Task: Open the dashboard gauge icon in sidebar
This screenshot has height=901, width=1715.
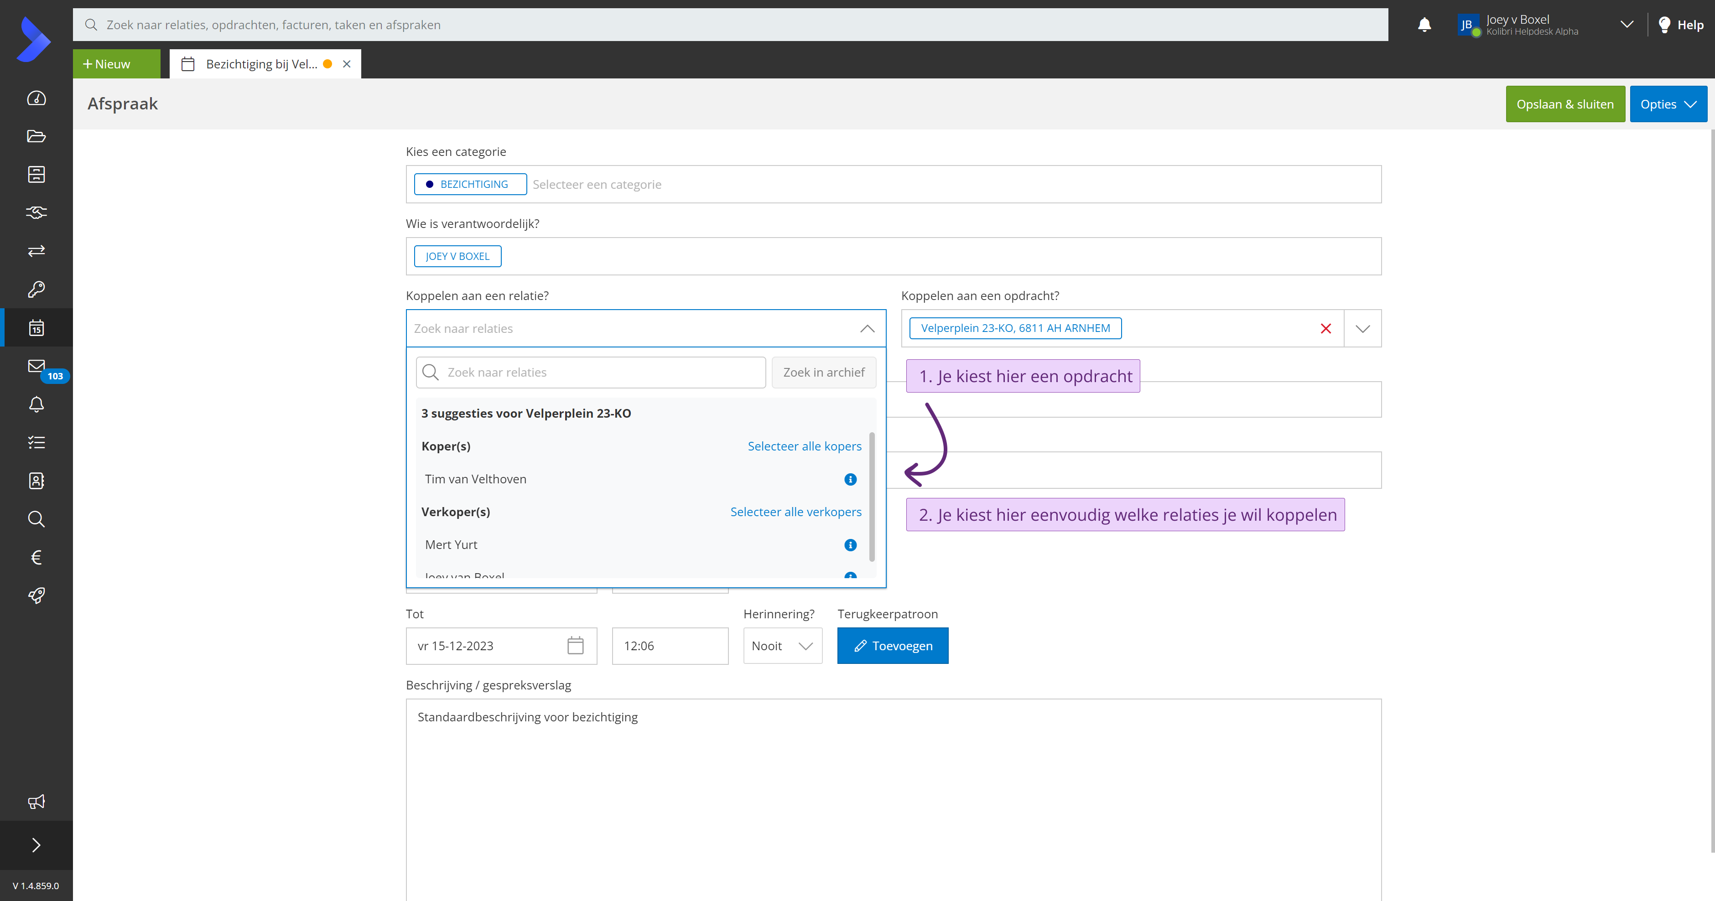Action: coord(36,98)
